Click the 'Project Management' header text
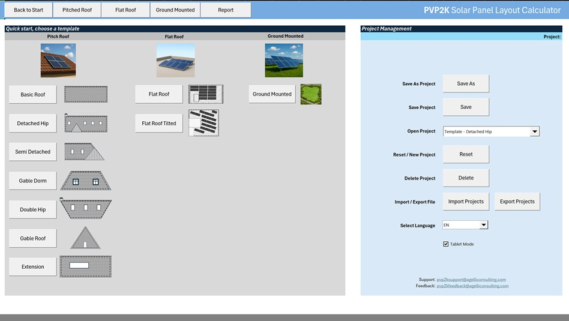This screenshot has height=321, width=569. 387,29
